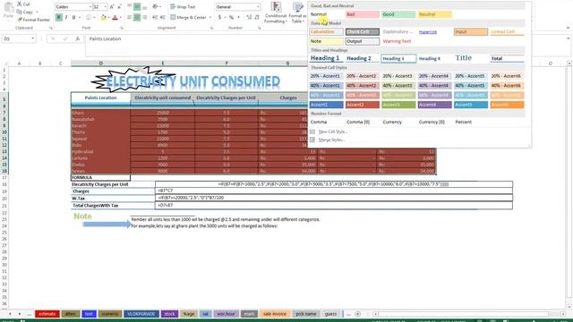Screen dimensions: 573x322
Task: Switch to the stock sheet tab
Action: point(169,314)
